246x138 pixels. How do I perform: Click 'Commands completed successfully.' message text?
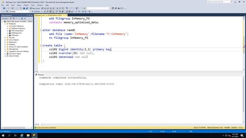coord(63,77)
